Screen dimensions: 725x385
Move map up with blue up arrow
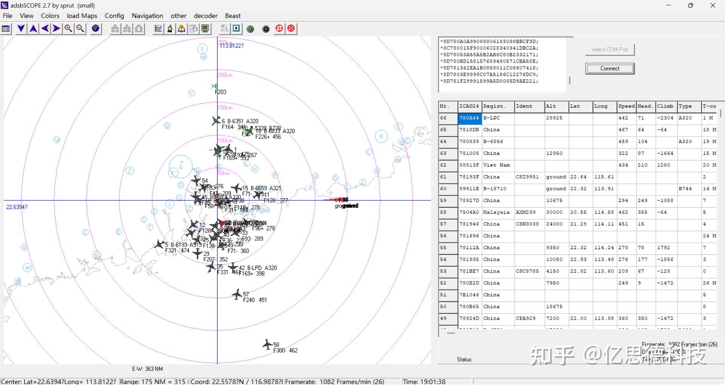click(x=33, y=29)
